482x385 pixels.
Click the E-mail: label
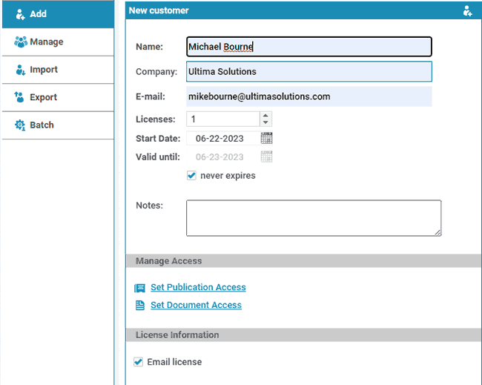pyautogui.click(x=151, y=96)
